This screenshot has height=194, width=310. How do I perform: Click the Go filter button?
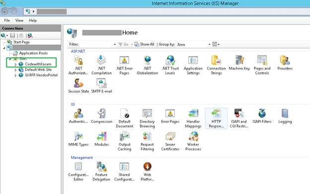click(x=123, y=44)
